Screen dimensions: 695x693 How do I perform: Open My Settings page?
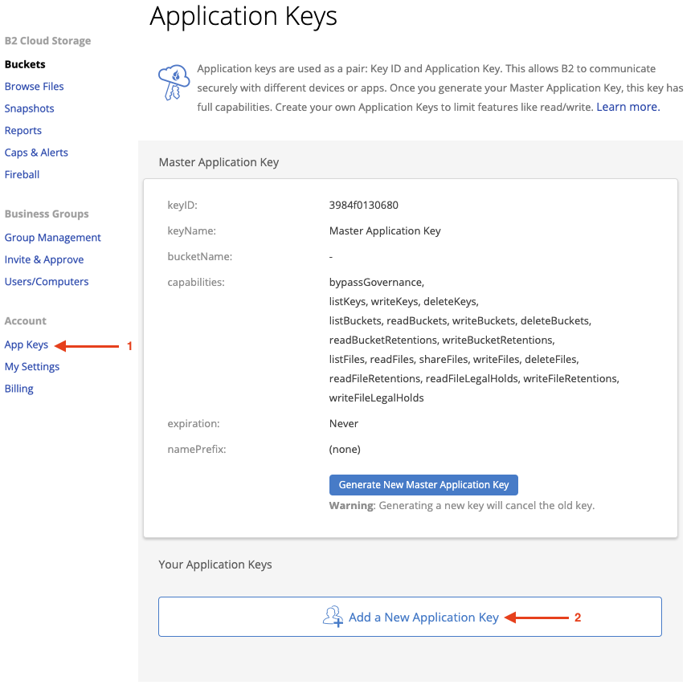pyautogui.click(x=32, y=367)
